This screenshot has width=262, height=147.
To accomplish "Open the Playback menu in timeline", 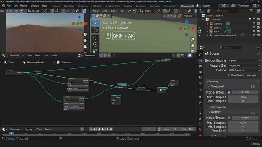I will [x=16, y=129].
